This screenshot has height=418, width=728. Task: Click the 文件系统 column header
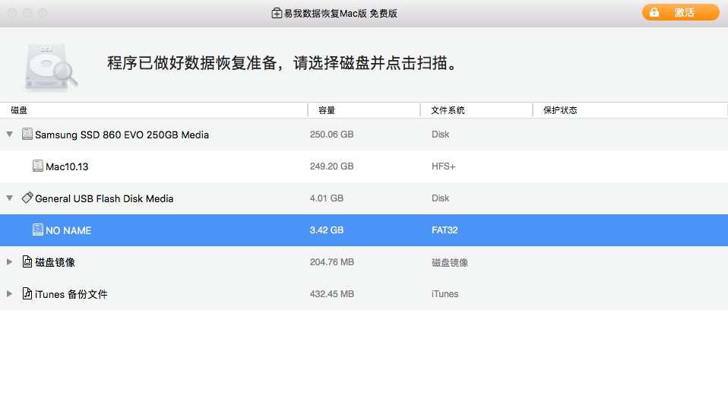(x=448, y=110)
